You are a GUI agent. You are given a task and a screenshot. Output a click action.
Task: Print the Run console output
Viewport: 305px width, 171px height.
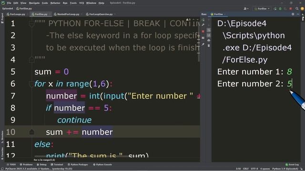coord(209,40)
